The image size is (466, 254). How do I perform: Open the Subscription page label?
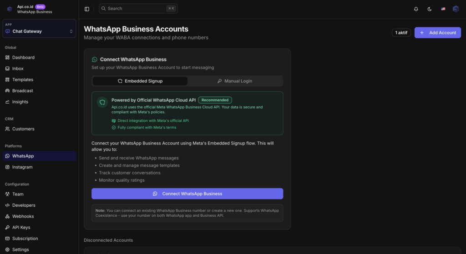(25, 239)
